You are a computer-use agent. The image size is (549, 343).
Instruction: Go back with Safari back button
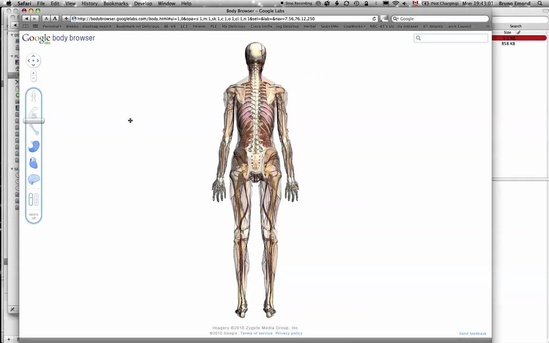(26, 19)
